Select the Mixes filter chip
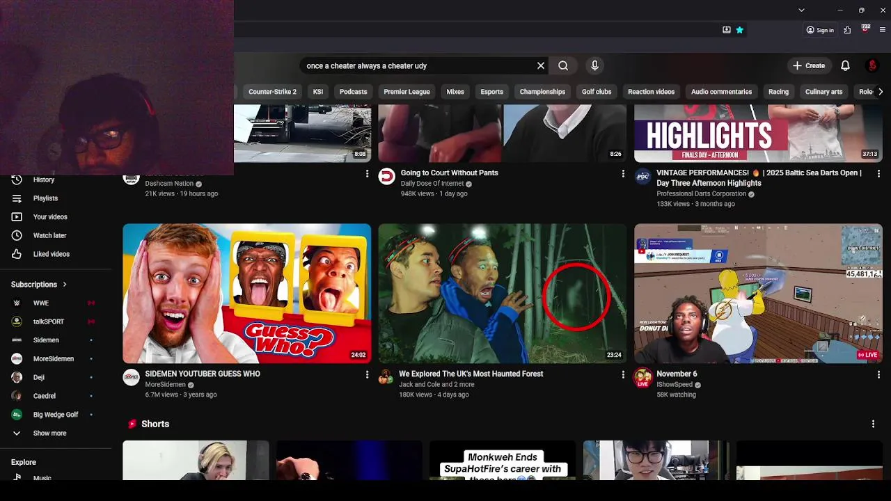The width and height of the screenshot is (891, 501). pyautogui.click(x=455, y=92)
